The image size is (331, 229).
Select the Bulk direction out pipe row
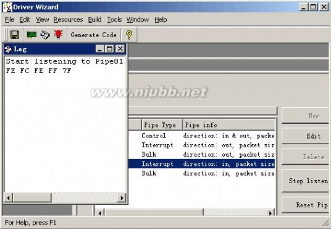(201, 154)
